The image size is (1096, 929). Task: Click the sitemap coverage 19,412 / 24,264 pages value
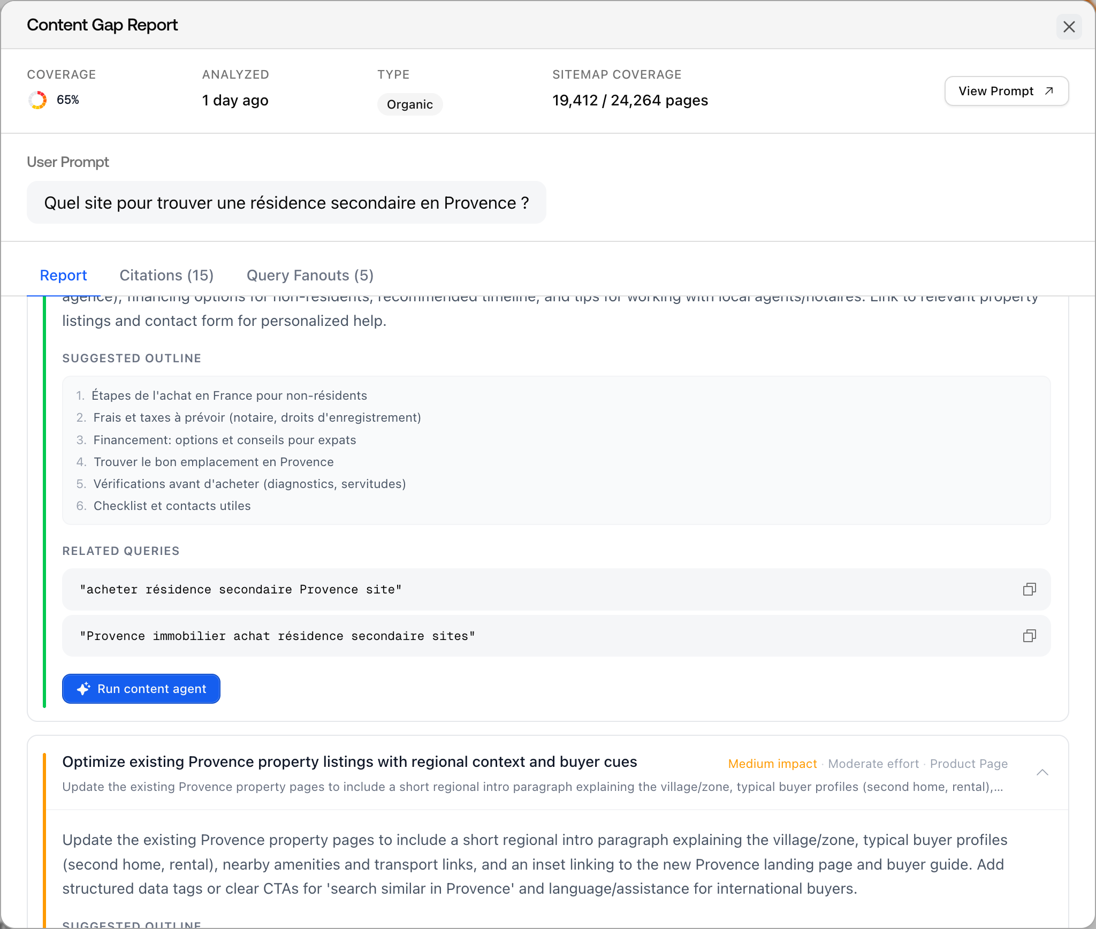click(x=630, y=101)
